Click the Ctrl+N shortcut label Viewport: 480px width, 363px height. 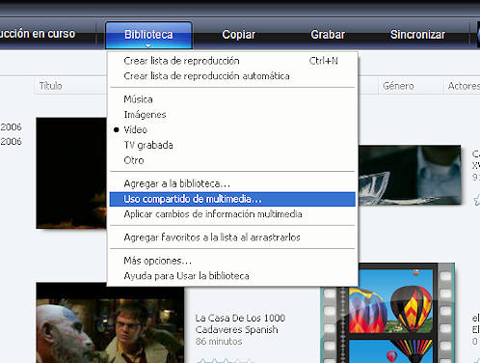coord(323,61)
